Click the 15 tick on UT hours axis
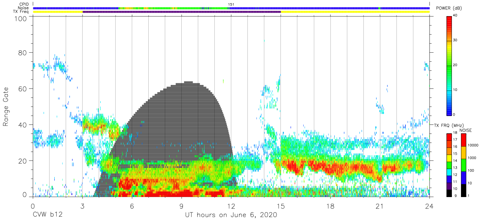Screen dimensions: 483x223 point(280,206)
